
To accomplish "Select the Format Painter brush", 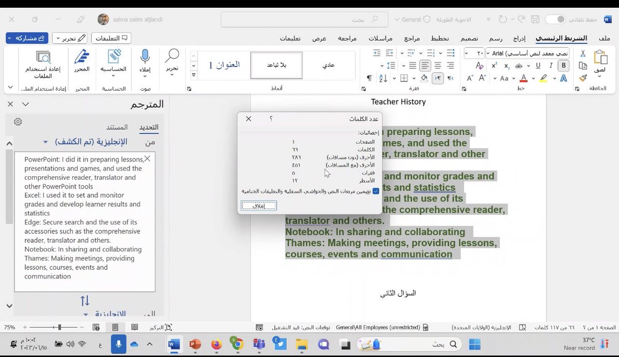I will tap(583, 78).
